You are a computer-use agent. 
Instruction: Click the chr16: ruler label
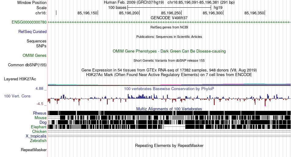pyautogui.click(x=41, y=13)
